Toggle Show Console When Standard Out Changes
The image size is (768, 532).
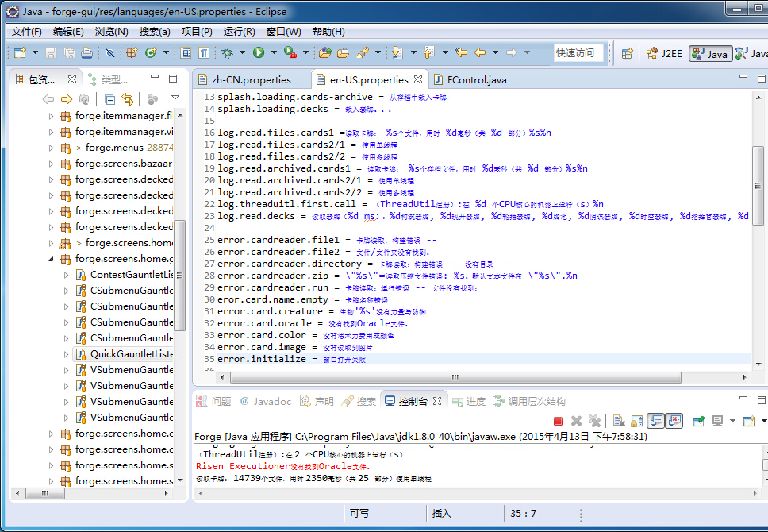[x=656, y=421]
